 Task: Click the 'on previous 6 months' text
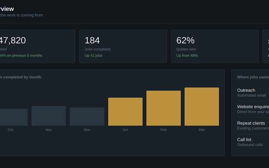[24, 56]
